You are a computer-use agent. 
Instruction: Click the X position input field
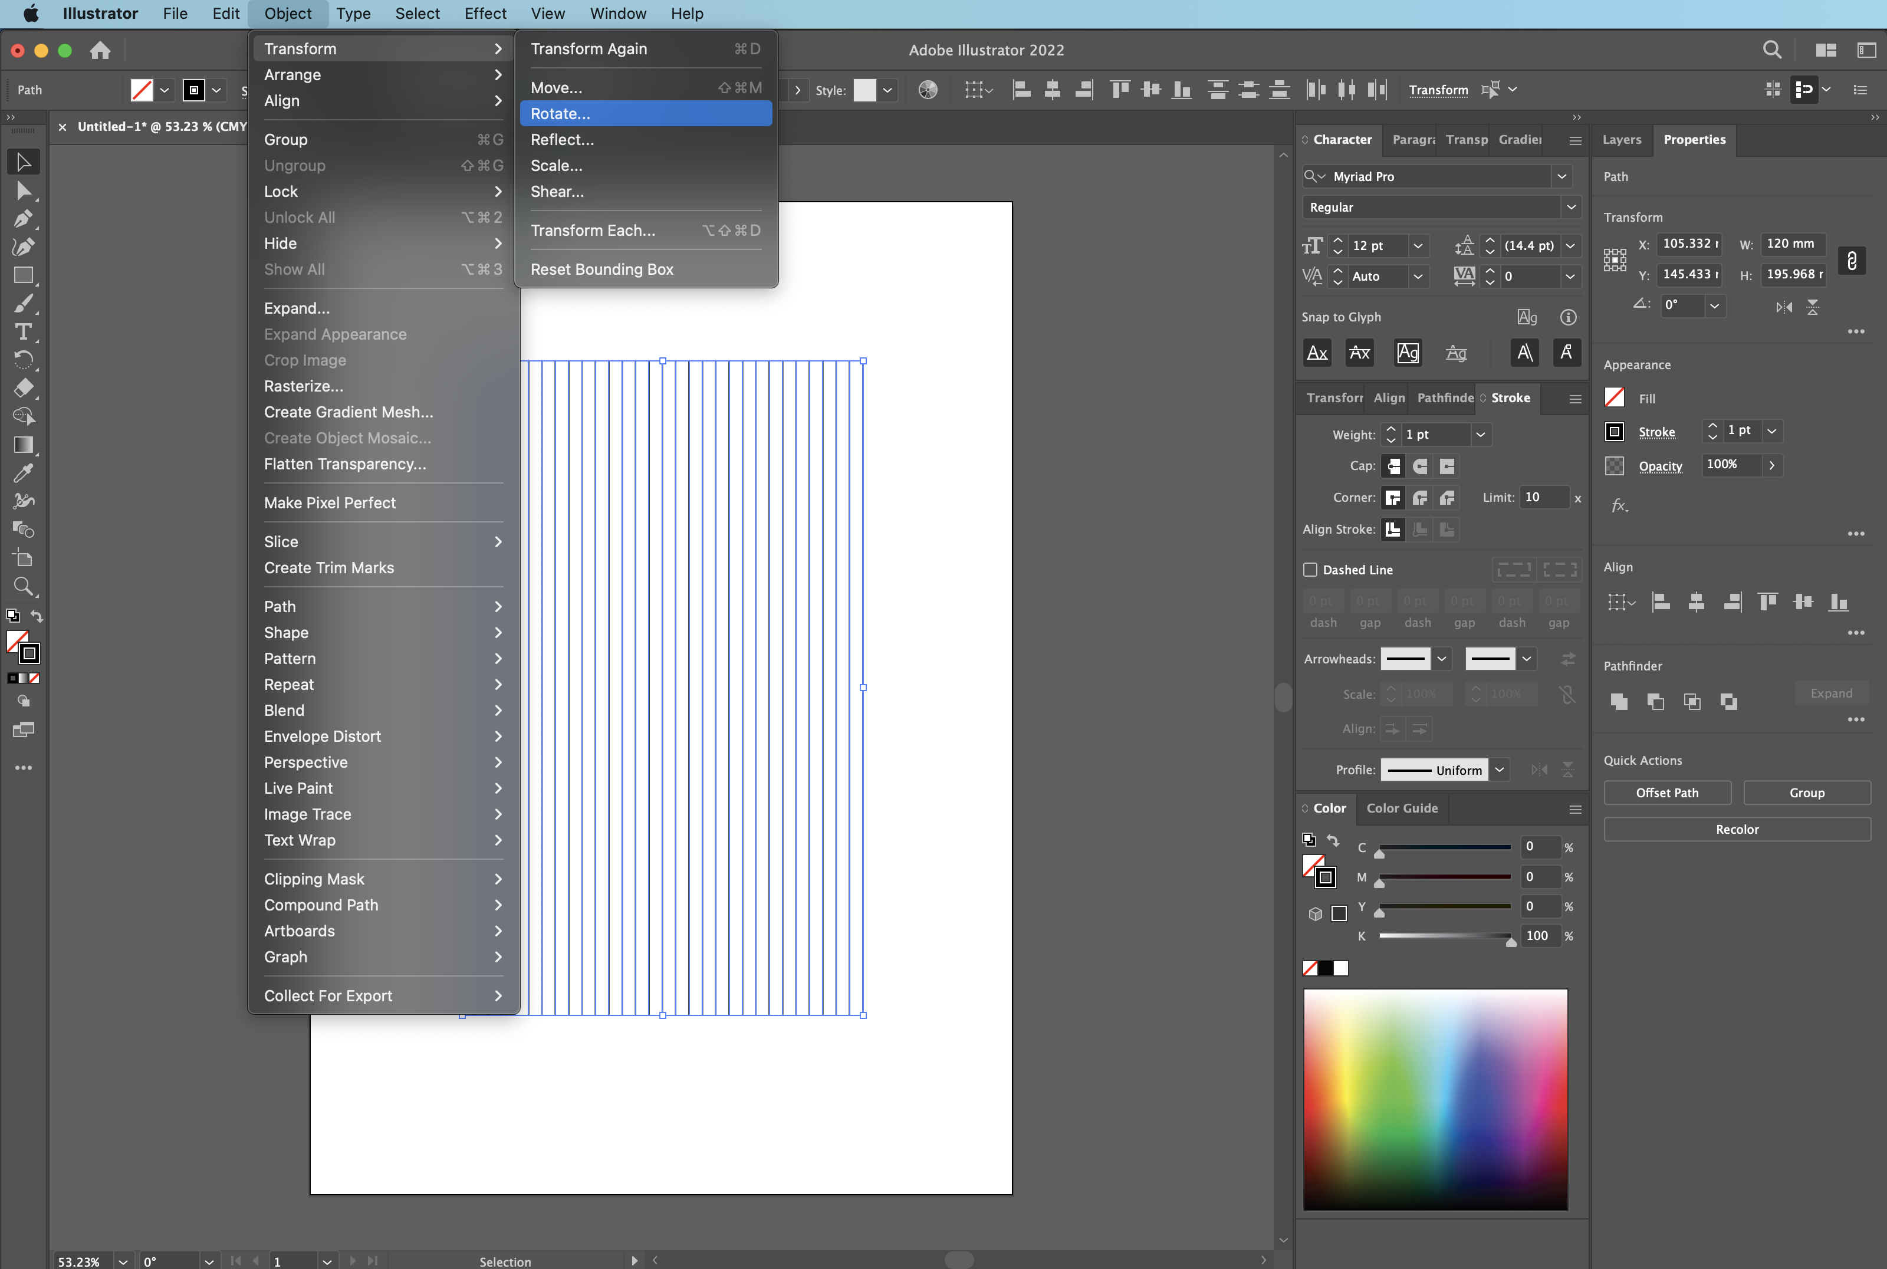1689,244
